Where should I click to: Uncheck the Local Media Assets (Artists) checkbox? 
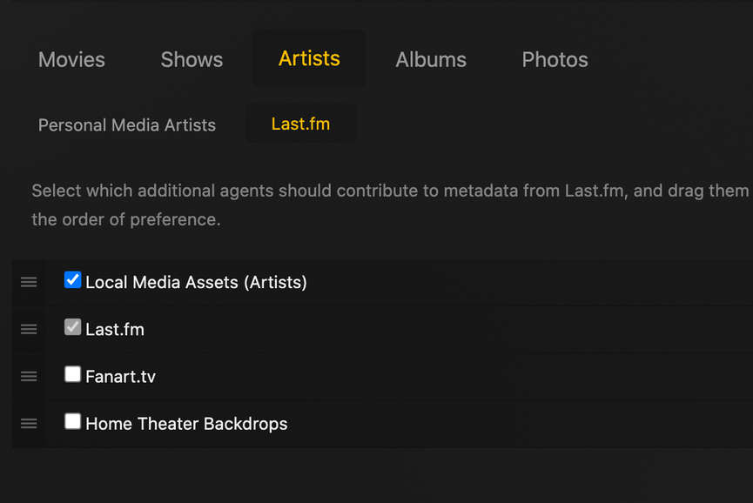73,280
